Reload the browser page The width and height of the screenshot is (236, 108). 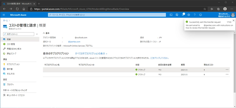point(17,9)
